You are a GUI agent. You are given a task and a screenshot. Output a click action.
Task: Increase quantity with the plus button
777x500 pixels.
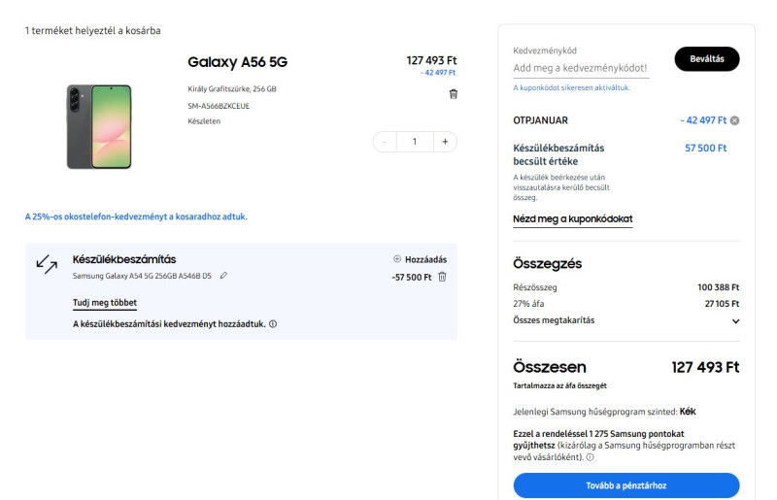[445, 142]
